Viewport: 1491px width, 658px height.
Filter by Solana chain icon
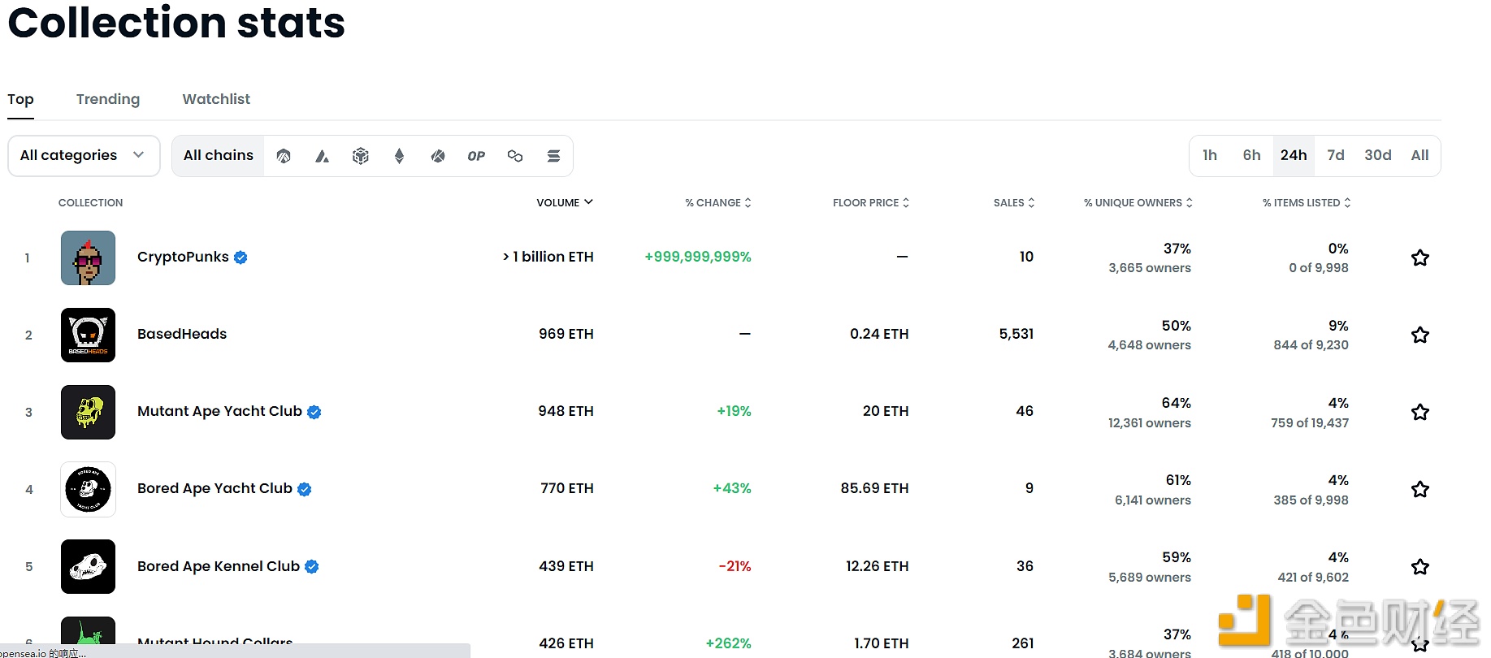pyautogui.click(x=553, y=156)
